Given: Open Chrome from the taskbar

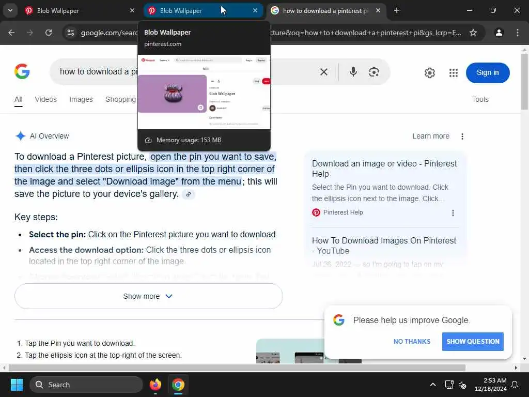Looking at the screenshot, I should pos(178,385).
